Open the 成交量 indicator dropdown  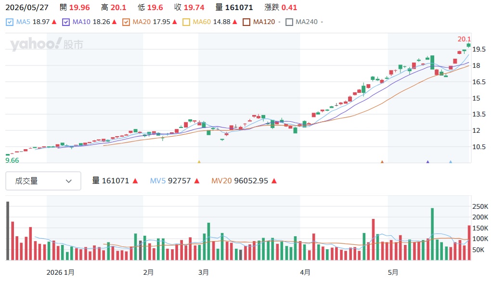coord(43,181)
